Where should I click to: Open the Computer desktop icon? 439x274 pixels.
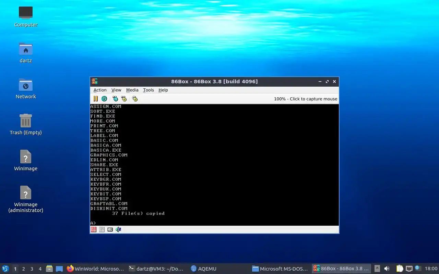point(26,16)
